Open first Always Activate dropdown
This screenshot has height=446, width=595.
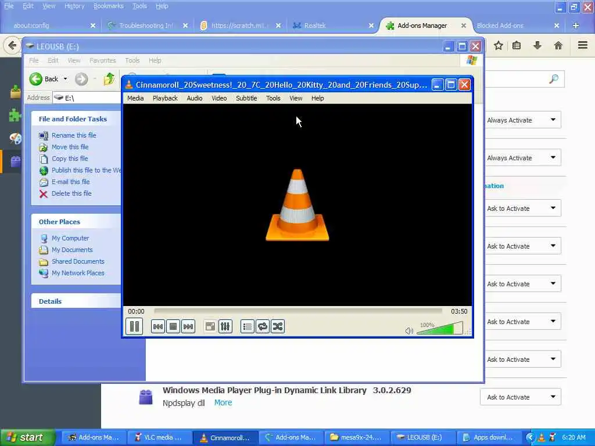(x=522, y=120)
